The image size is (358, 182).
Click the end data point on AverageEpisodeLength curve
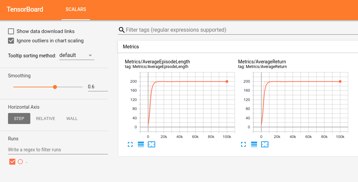227,81
